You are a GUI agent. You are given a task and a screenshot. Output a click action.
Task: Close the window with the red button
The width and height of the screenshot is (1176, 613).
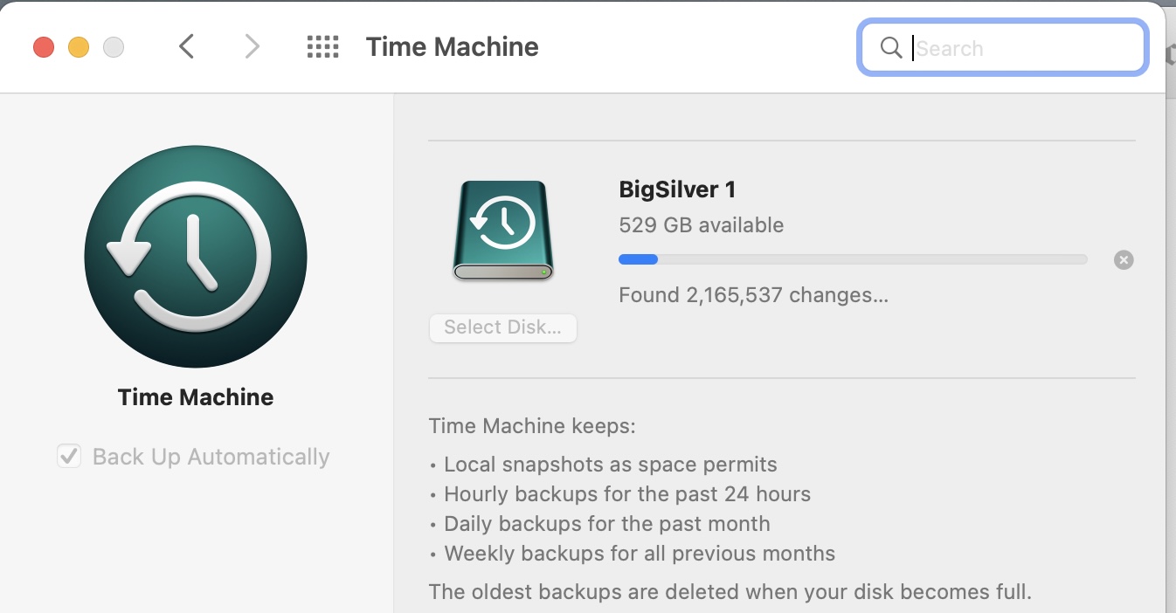click(x=44, y=47)
